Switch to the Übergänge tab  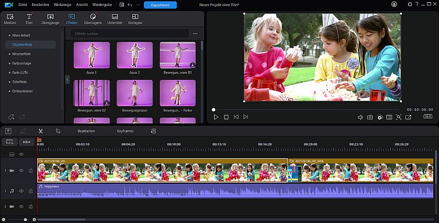point(50,19)
